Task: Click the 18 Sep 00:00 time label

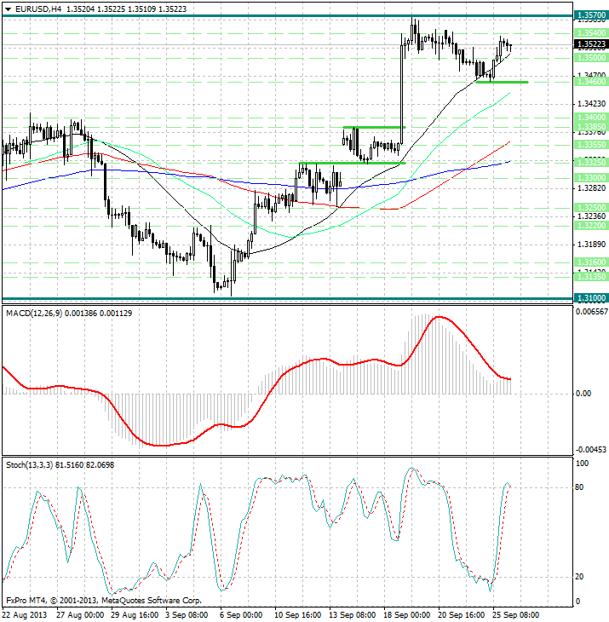Action: [407, 615]
